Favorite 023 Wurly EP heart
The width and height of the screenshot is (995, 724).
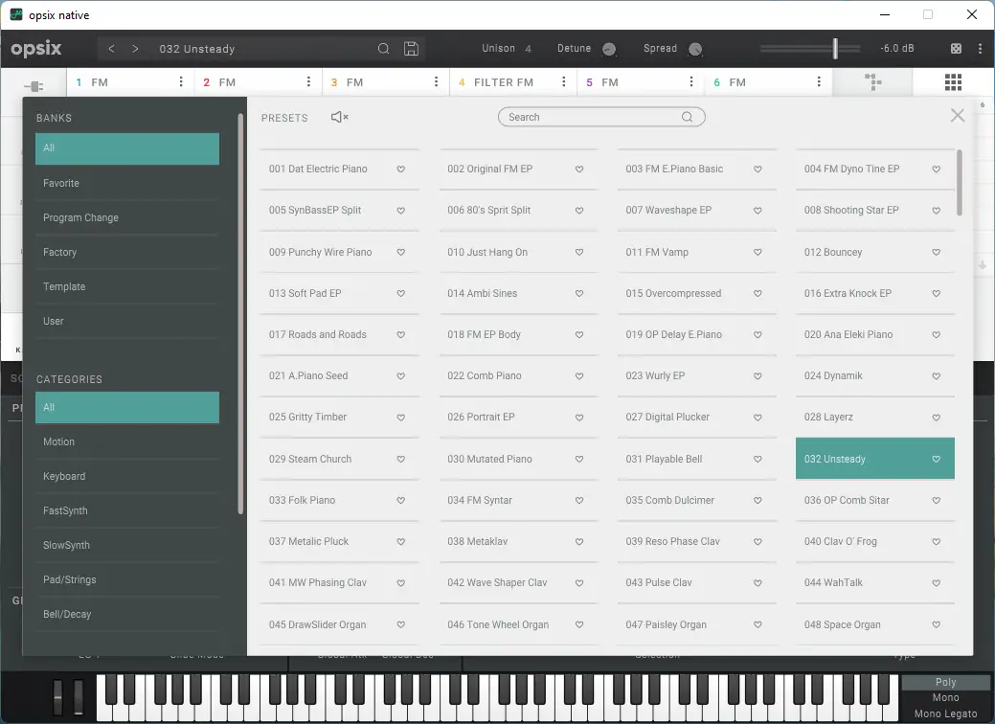pyautogui.click(x=758, y=376)
